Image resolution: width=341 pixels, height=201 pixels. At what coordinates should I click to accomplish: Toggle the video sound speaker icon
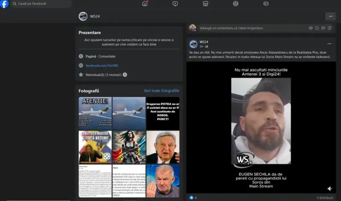[x=329, y=188]
